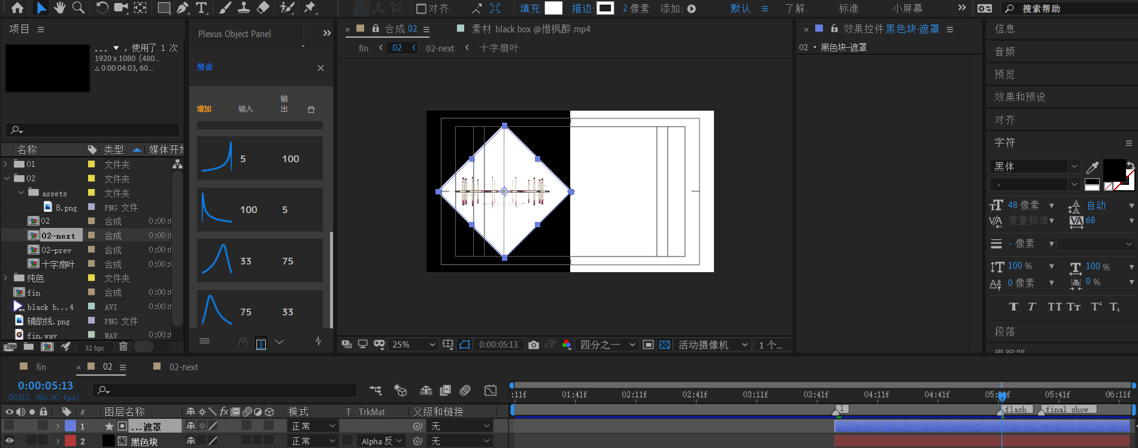Select the 小屏幕 workspace
Viewport: 1138px width, 448px height.
[x=907, y=8]
